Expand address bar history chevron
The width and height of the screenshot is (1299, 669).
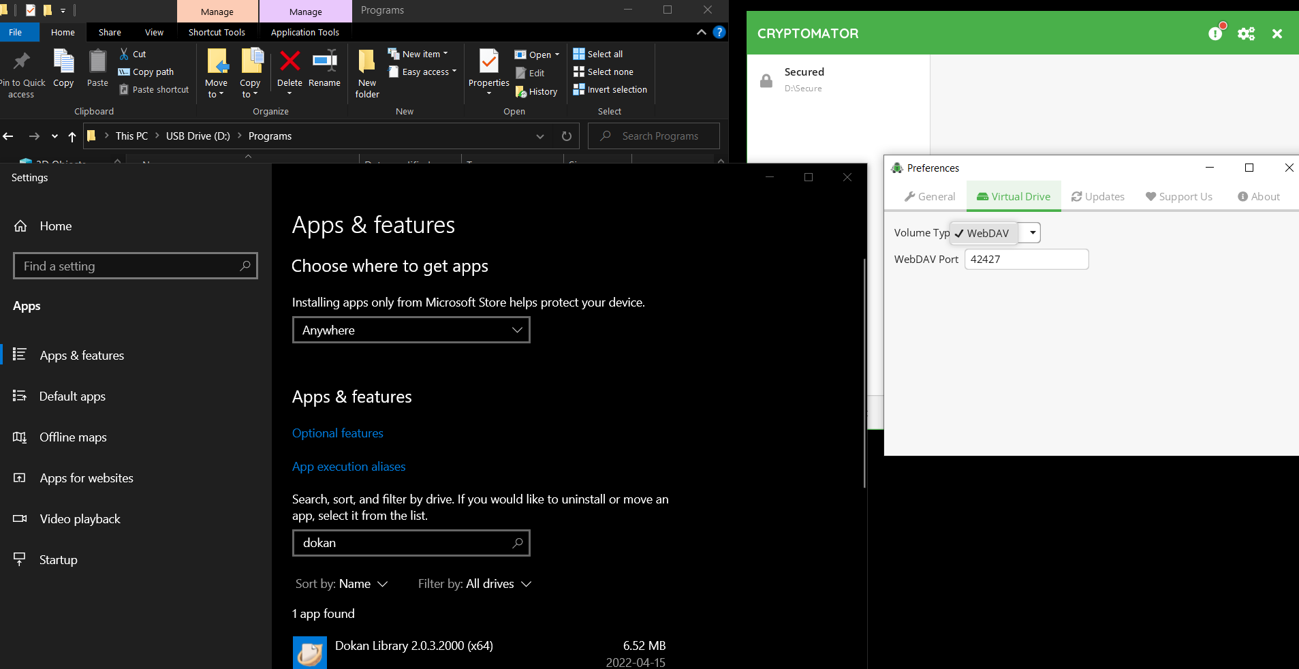[x=540, y=136]
